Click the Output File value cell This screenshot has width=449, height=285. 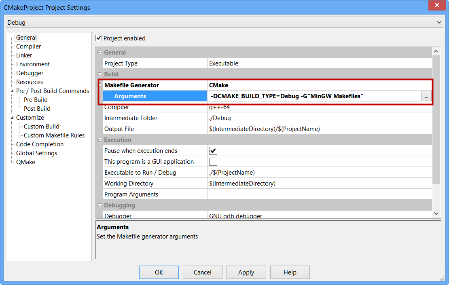(320, 129)
